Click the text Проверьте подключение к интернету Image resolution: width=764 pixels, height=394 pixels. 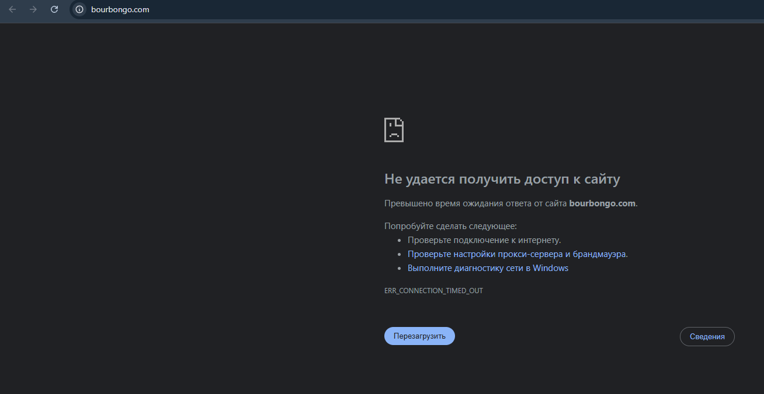[484, 240]
